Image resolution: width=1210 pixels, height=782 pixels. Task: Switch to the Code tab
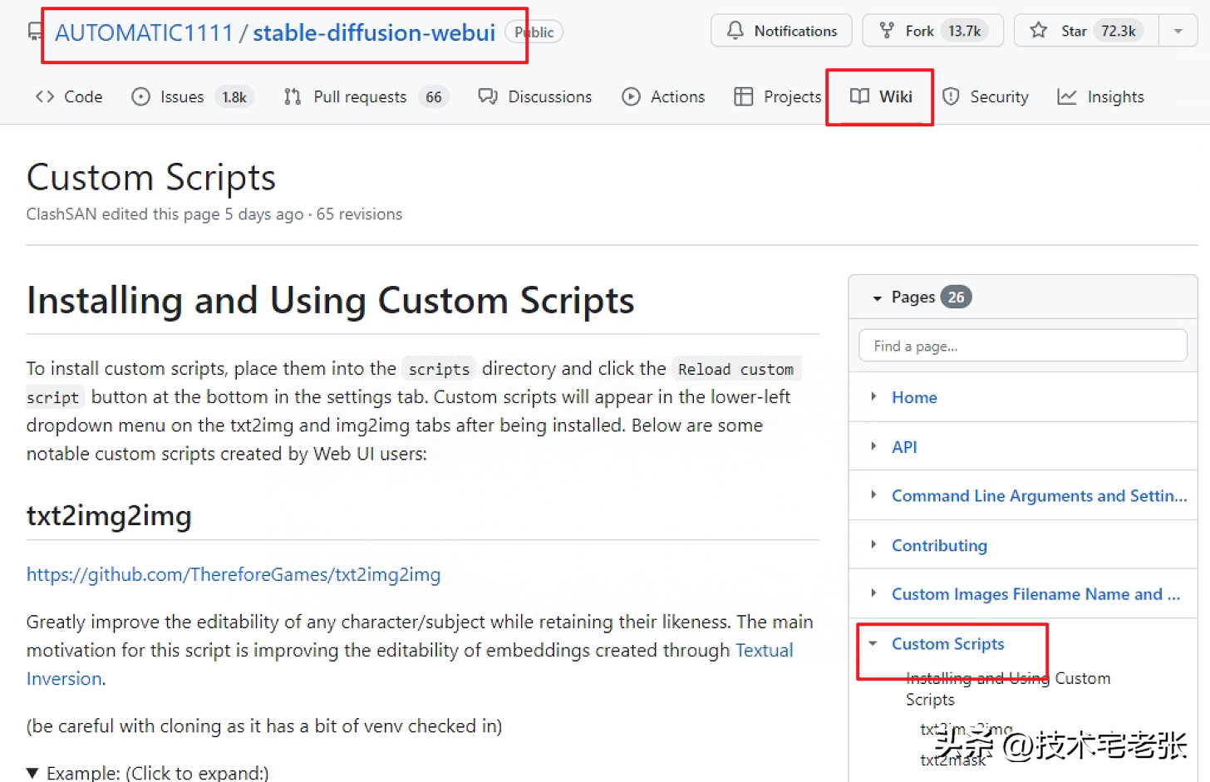[x=69, y=96]
